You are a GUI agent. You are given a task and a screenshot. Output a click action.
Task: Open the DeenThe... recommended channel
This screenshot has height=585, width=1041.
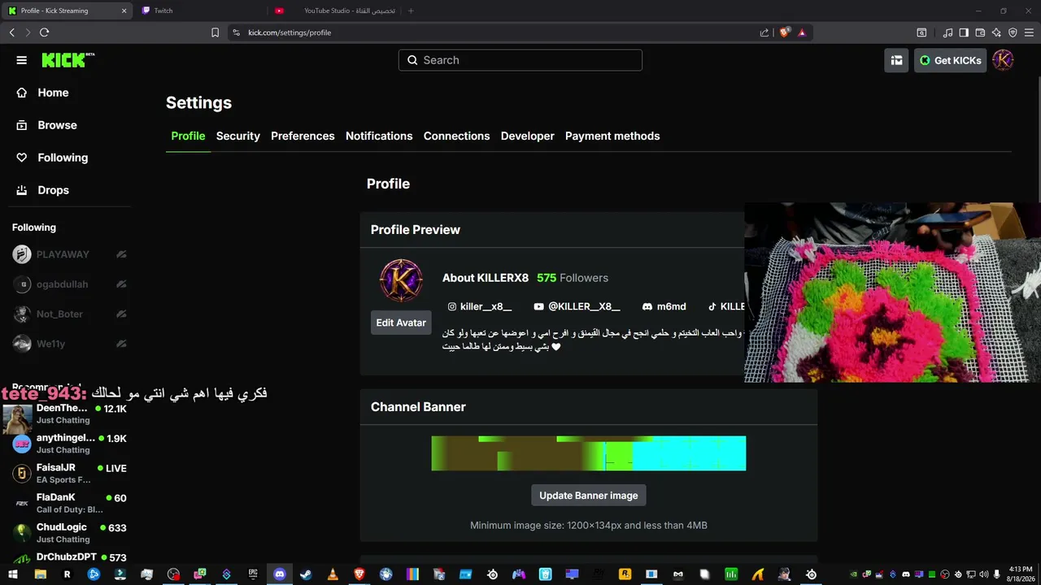click(69, 414)
